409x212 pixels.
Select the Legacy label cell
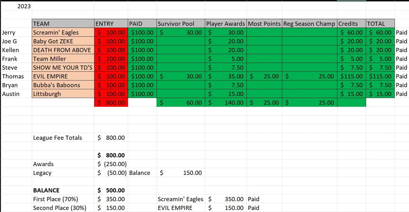point(63,173)
